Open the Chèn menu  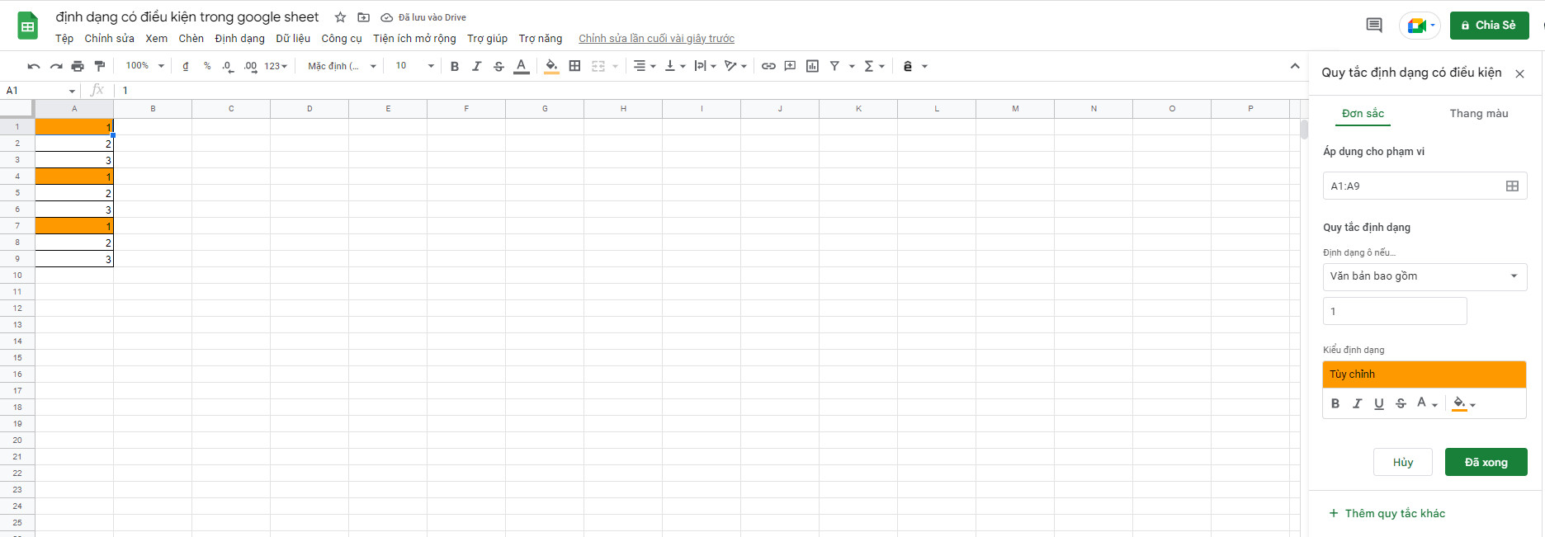tap(191, 39)
